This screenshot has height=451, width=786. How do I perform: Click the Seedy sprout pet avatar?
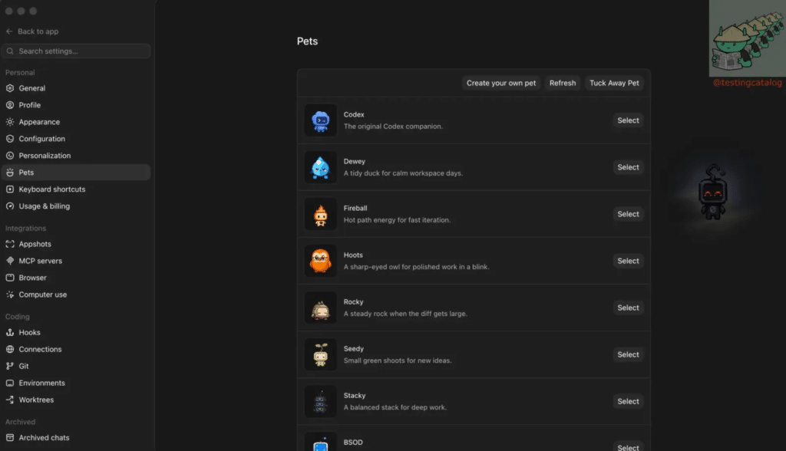[320, 355]
